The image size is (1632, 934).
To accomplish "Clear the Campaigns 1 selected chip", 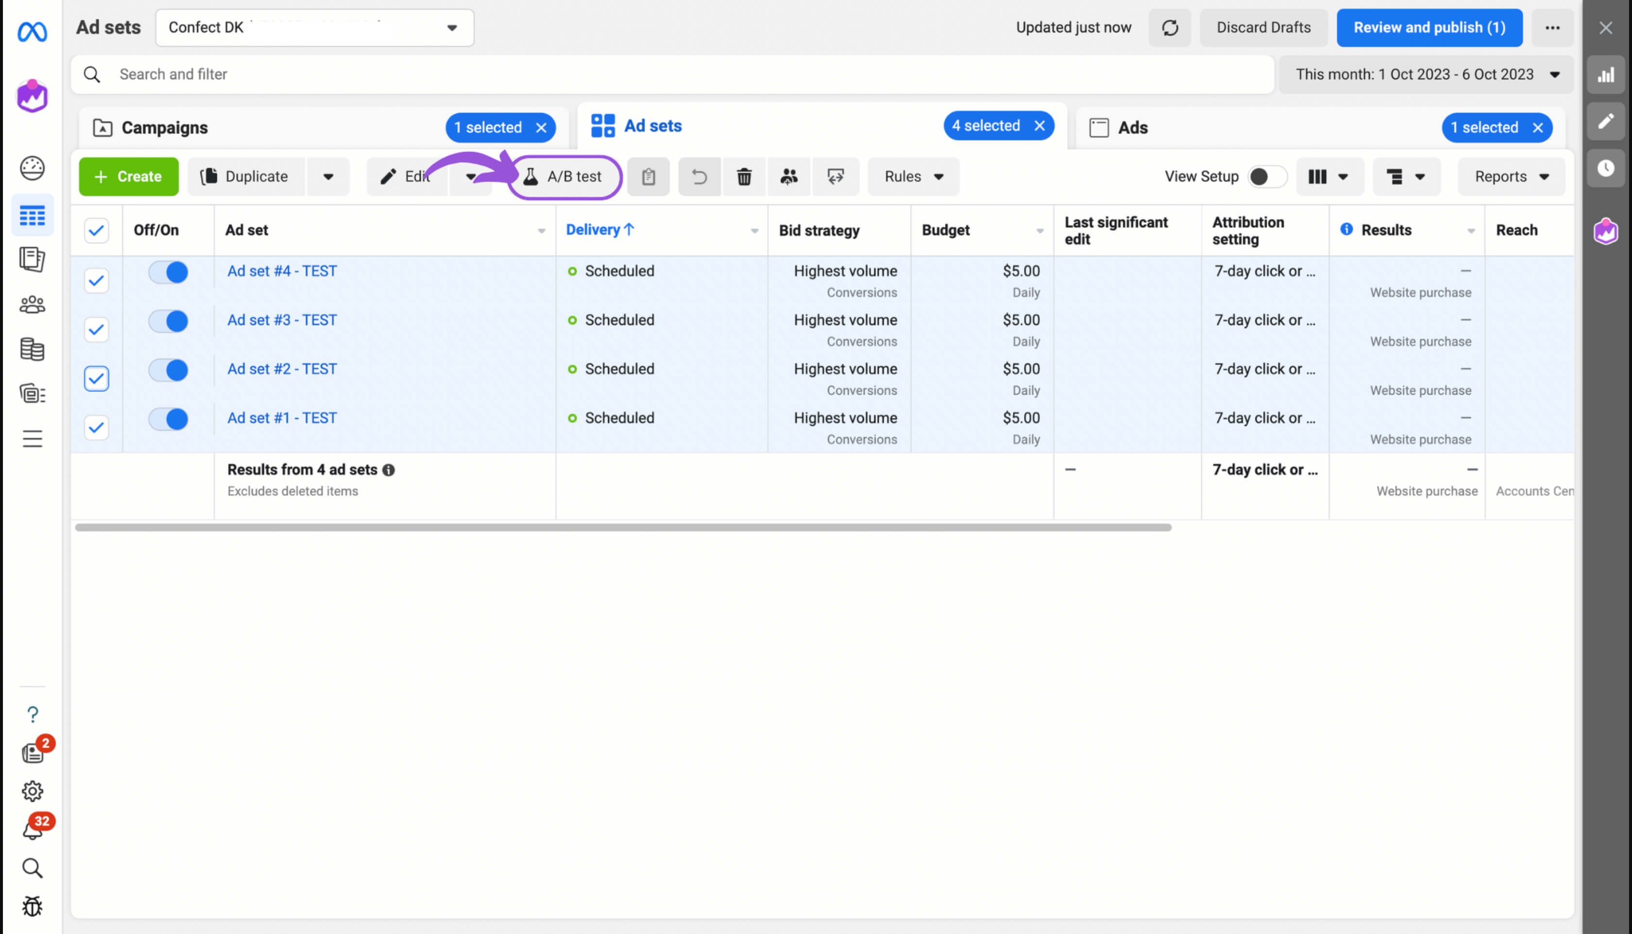I will tap(541, 128).
